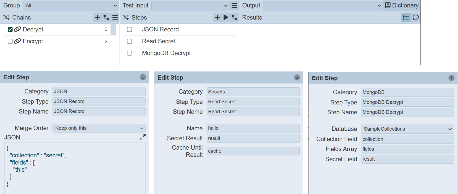This screenshot has width=458, height=194.
Task: Check the Encrypt chain checkbox
Action: [10, 41]
